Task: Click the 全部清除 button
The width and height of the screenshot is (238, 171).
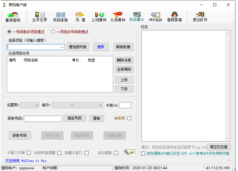Action: (124, 69)
